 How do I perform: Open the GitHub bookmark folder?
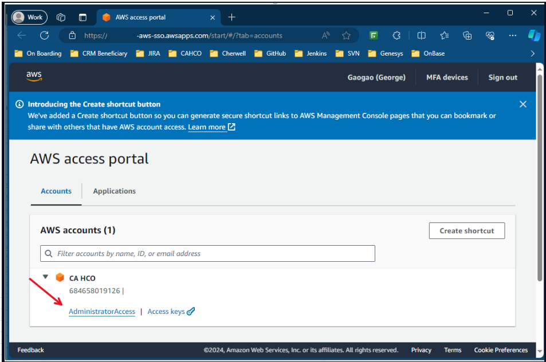(x=270, y=53)
